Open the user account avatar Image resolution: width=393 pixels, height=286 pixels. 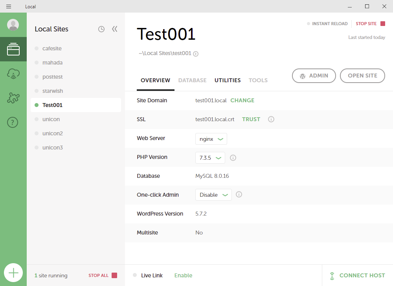[13, 25]
